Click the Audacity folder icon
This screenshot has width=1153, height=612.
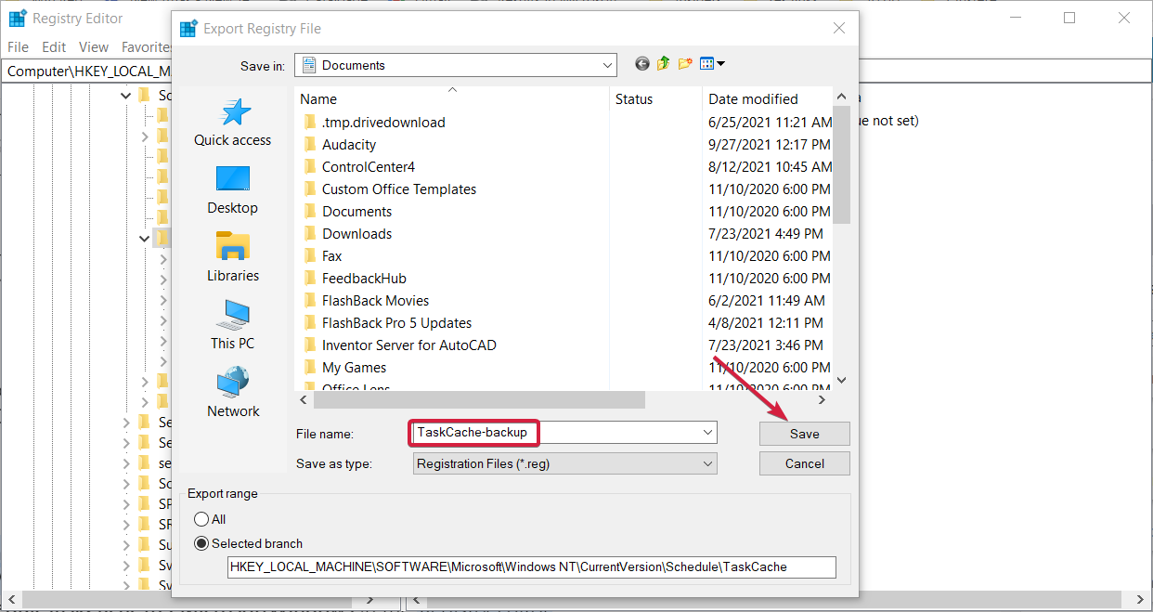310,145
